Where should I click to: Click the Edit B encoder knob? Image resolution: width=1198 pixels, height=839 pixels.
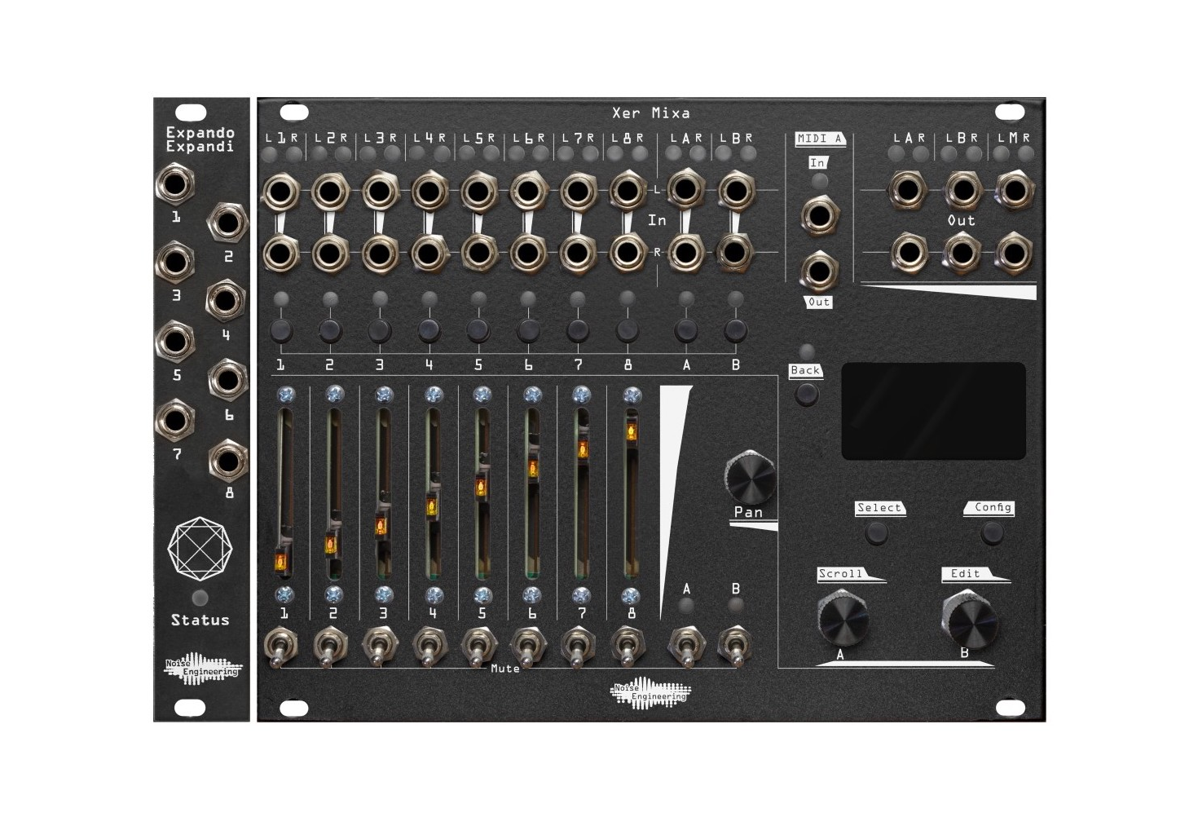pos(969,620)
